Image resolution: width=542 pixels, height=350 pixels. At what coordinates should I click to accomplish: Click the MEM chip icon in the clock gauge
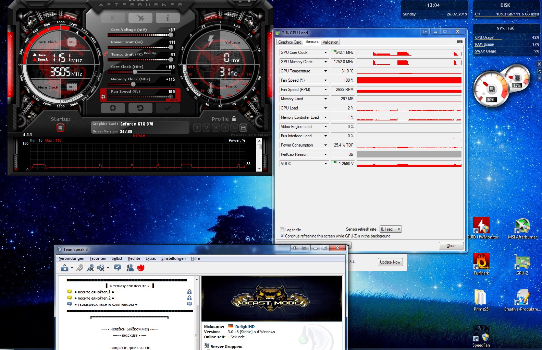(x=72, y=87)
